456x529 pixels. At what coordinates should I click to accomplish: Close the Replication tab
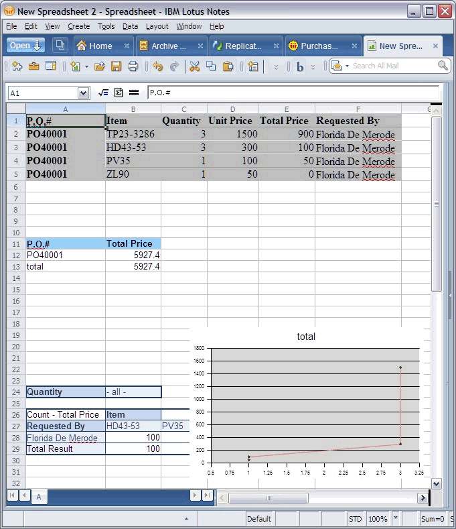(276, 46)
